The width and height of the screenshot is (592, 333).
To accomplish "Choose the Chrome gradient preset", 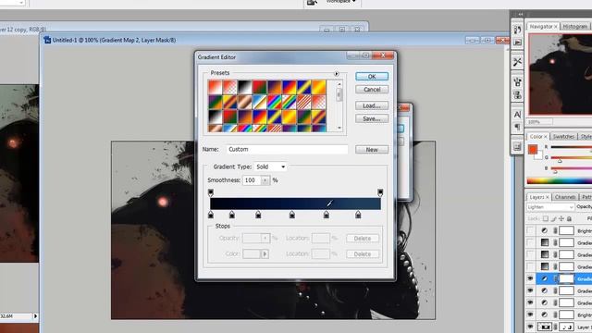I will [259, 102].
